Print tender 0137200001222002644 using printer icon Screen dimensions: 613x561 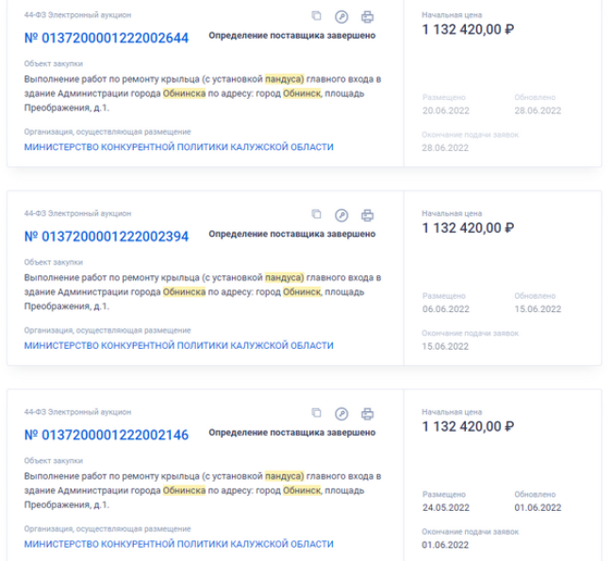(x=367, y=17)
